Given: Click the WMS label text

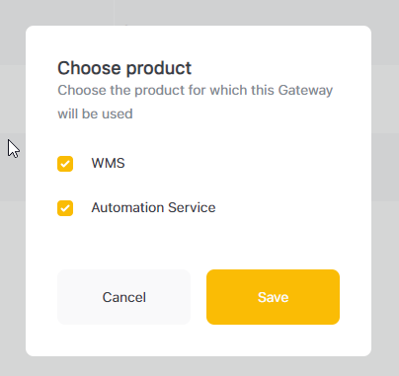Looking at the screenshot, I should pos(108,163).
